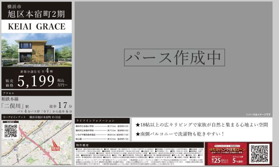
Task: Click the park row showing 約500m
Action: 102,139
